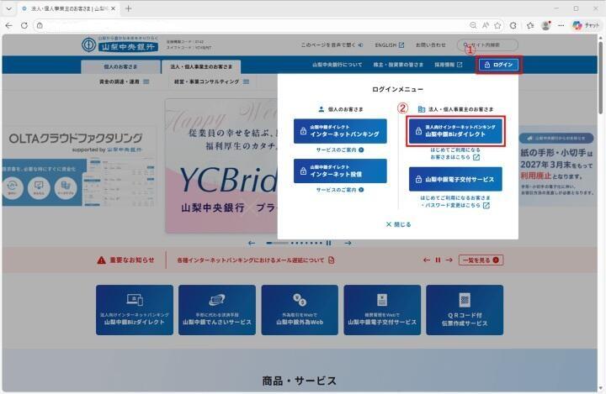Click the browser refresh icon
The height and width of the screenshot is (394, 606).
24,25
